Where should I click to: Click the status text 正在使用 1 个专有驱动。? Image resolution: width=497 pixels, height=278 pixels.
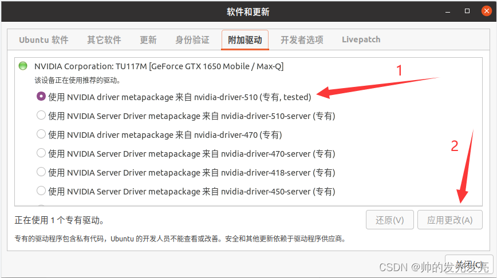[x=60, y=220]
